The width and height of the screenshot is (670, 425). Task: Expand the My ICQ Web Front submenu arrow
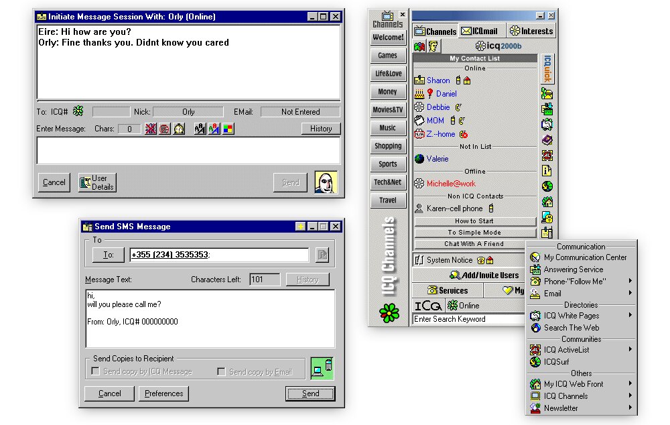point(630,383)
